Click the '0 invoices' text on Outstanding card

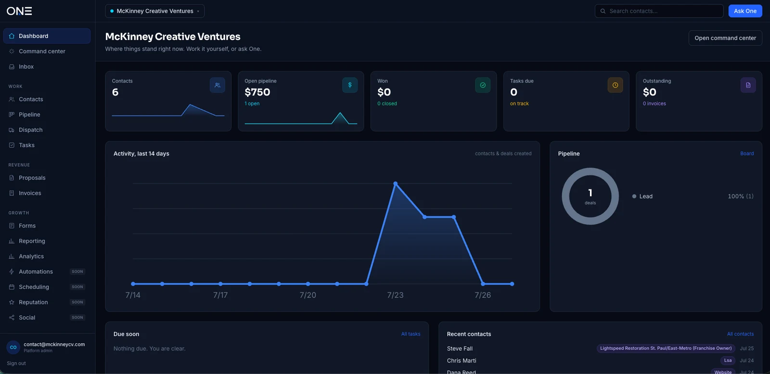click(654, 103)
